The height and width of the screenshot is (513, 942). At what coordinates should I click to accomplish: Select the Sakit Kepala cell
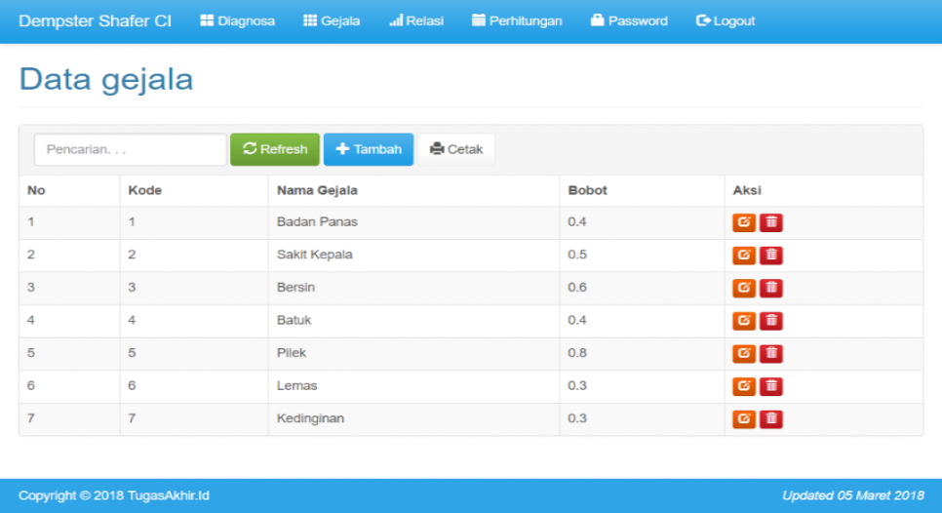[x=413, y=256]
